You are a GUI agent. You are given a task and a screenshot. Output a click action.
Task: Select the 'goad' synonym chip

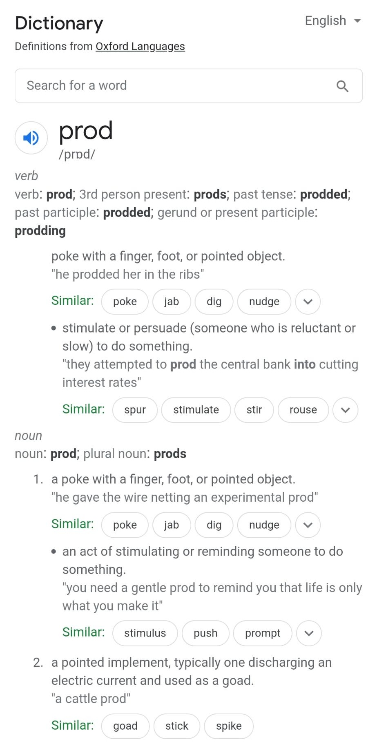pyautogui.click(x=125, y=726)
